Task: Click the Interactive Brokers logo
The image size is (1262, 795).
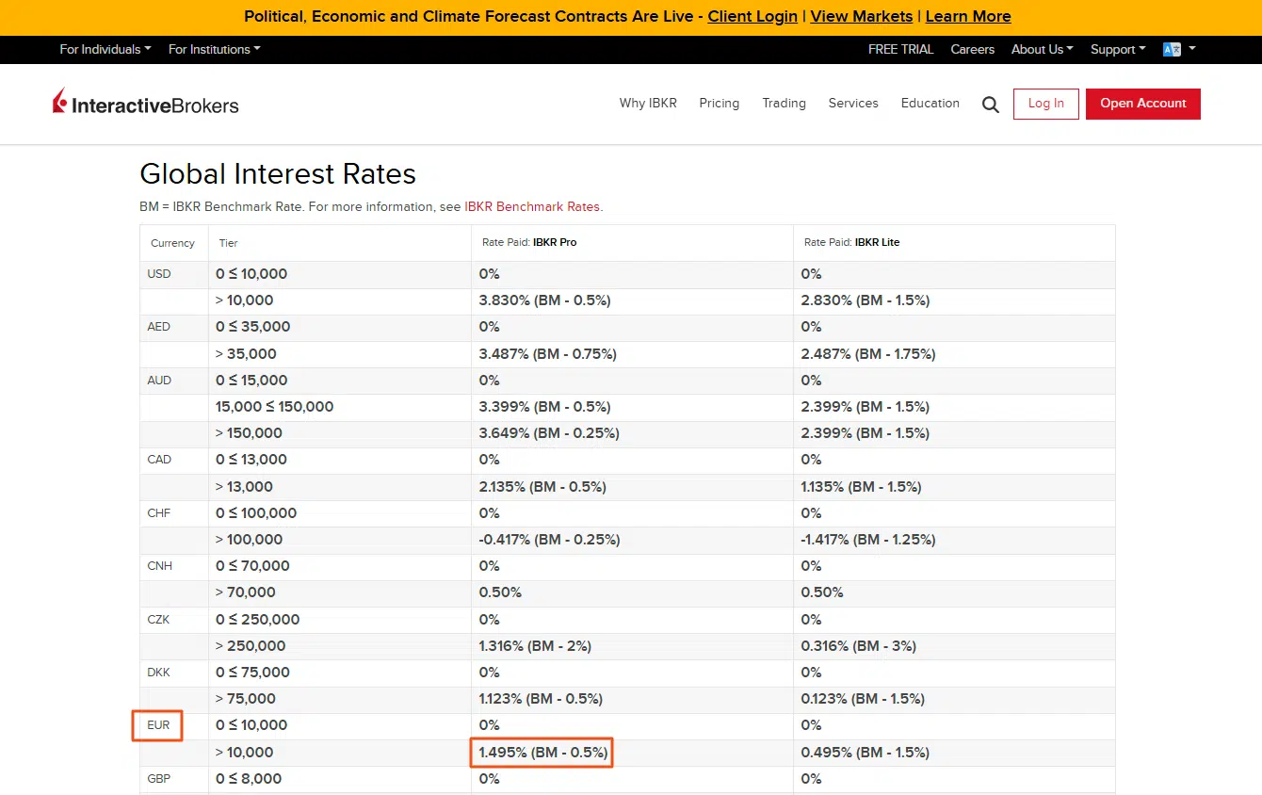Action: pyautogui.click(x=146, y=103)
